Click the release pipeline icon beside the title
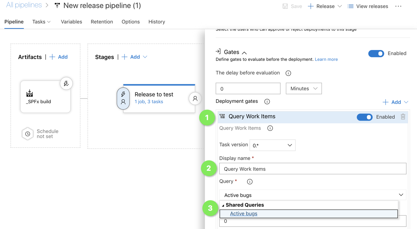 [57, 6]
